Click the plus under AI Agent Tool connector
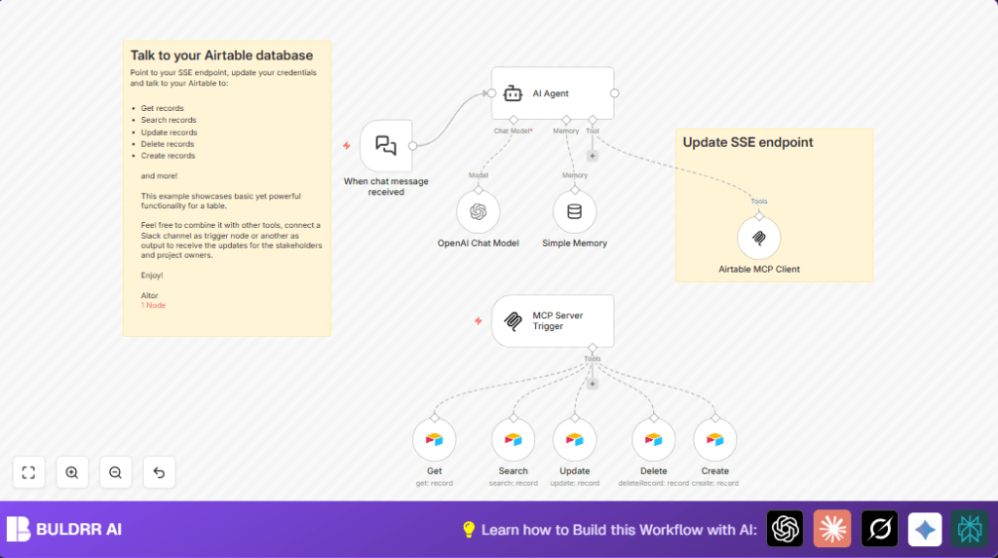This screenshot has width=998, height=558. coord(593,156)
